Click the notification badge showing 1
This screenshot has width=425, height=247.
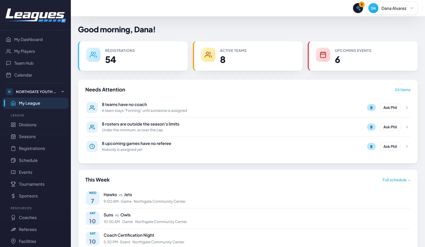[362, 5]
